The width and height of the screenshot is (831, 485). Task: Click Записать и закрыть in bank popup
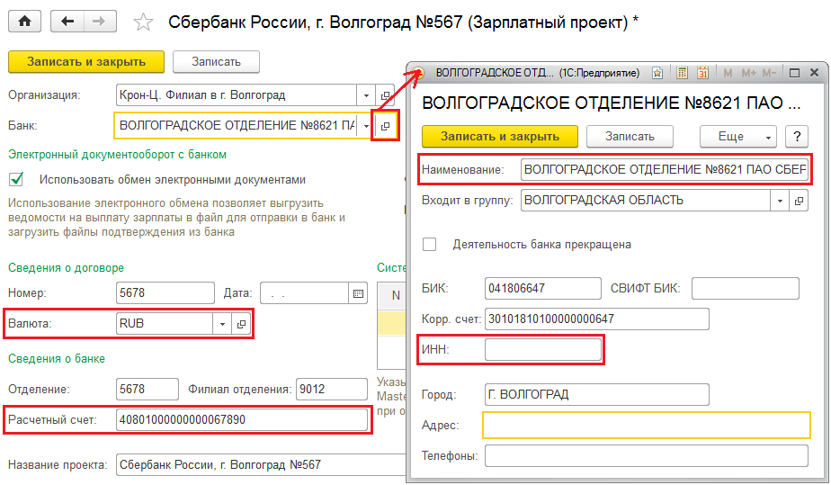point(500,137)
